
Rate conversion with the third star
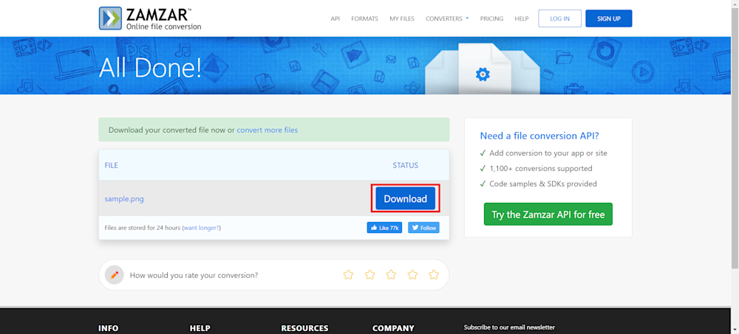pyautogui.click(x=391, y=275)
